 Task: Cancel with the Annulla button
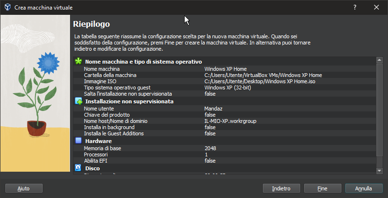click(x=364, y=188)
